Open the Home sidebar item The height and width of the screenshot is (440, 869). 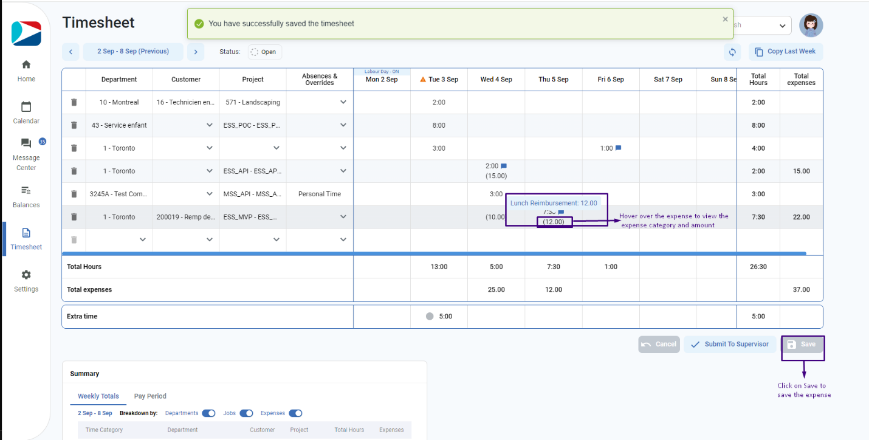tap(26, 70)
